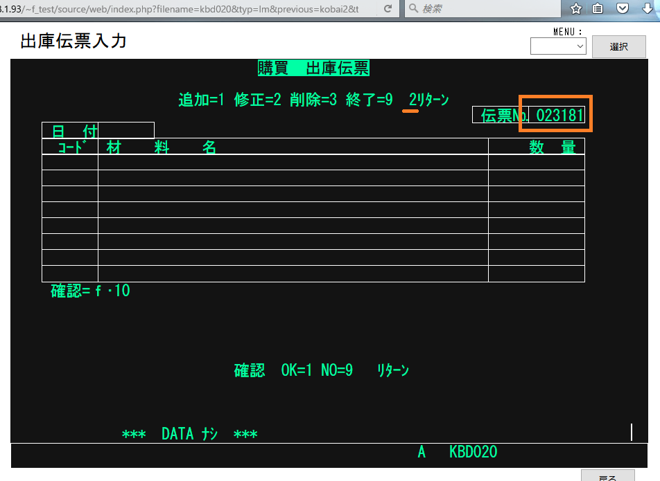Click the bookmark star icon
Screen dimensions: 660x481
pos(575,9)
